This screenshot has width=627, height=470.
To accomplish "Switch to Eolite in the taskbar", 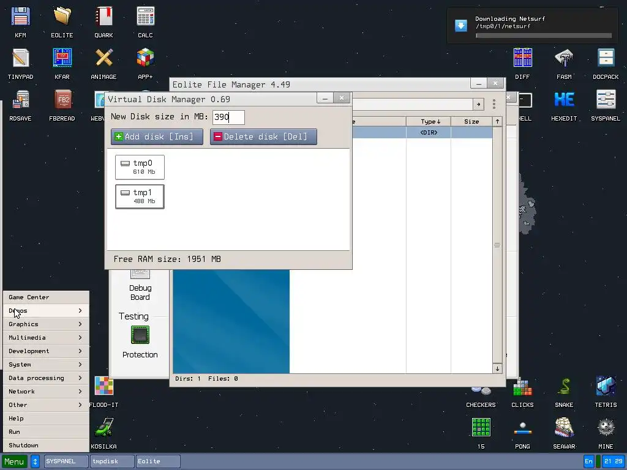I will click(158, 461).
